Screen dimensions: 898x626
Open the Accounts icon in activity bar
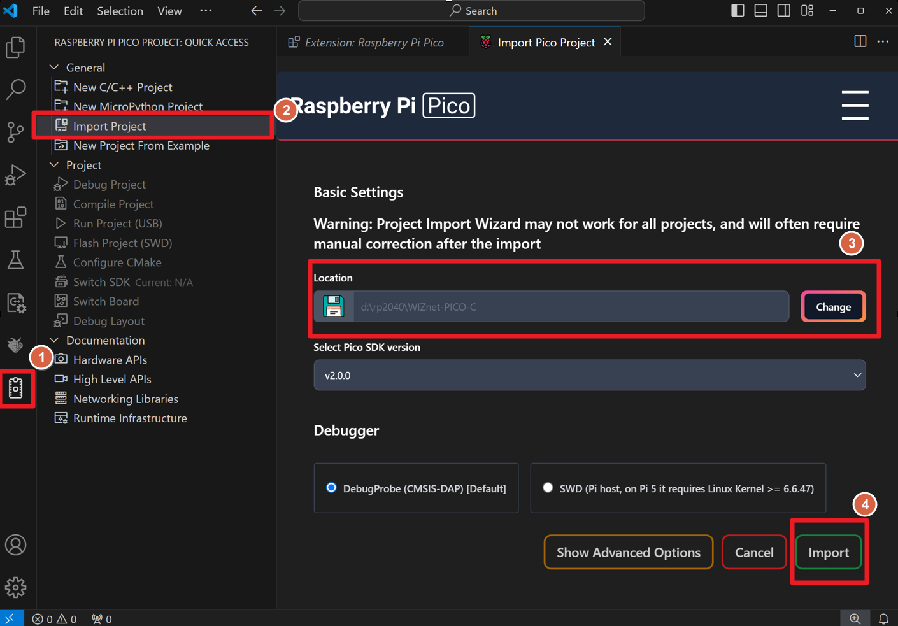(15, 545)
